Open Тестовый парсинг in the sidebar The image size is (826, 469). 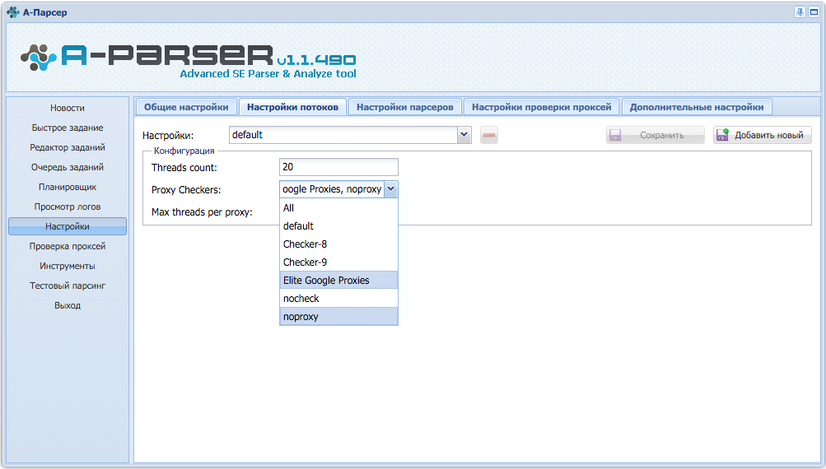point(68,286)
